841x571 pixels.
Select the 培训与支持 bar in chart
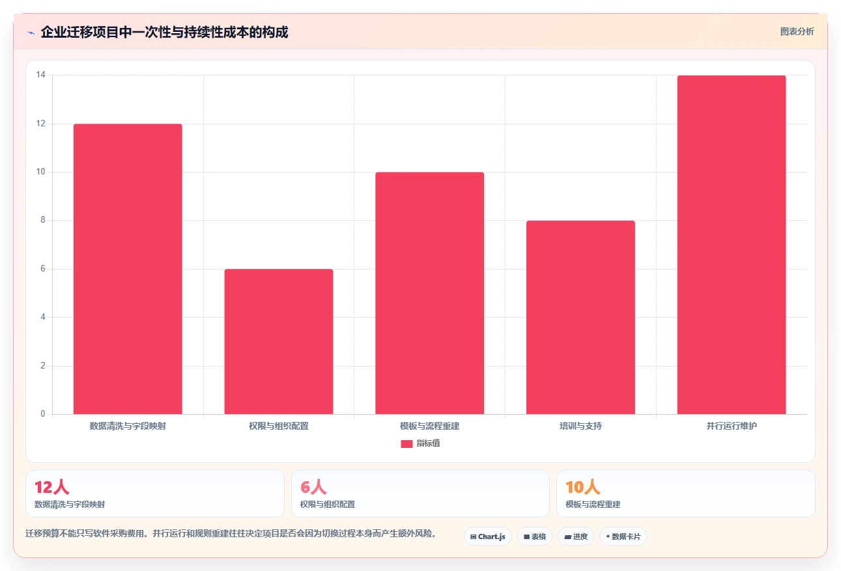click(x=580, y=317)
